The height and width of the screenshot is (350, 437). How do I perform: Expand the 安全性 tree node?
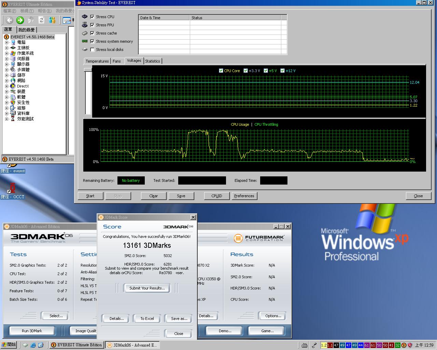point(6,103)
